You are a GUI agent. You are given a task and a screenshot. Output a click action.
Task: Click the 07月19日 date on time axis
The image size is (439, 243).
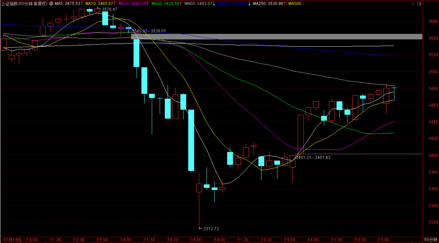pyautogui.click(x=12, y=240)
